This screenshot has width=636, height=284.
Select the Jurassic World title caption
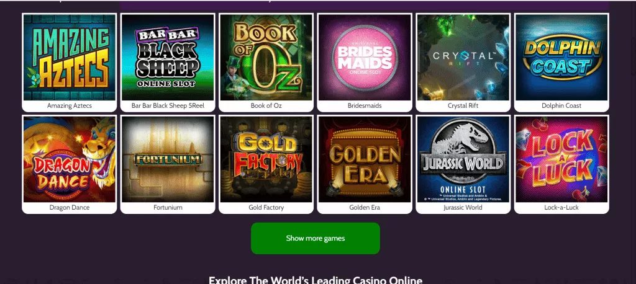463,208
